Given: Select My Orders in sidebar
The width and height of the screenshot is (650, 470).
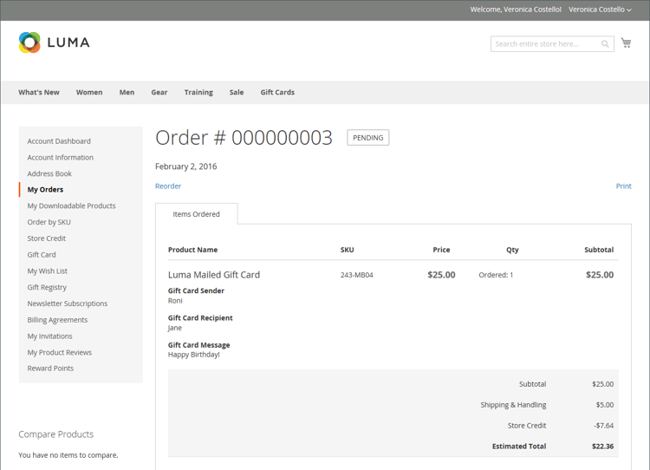Looking at the screenshot, I should [45, 190].
